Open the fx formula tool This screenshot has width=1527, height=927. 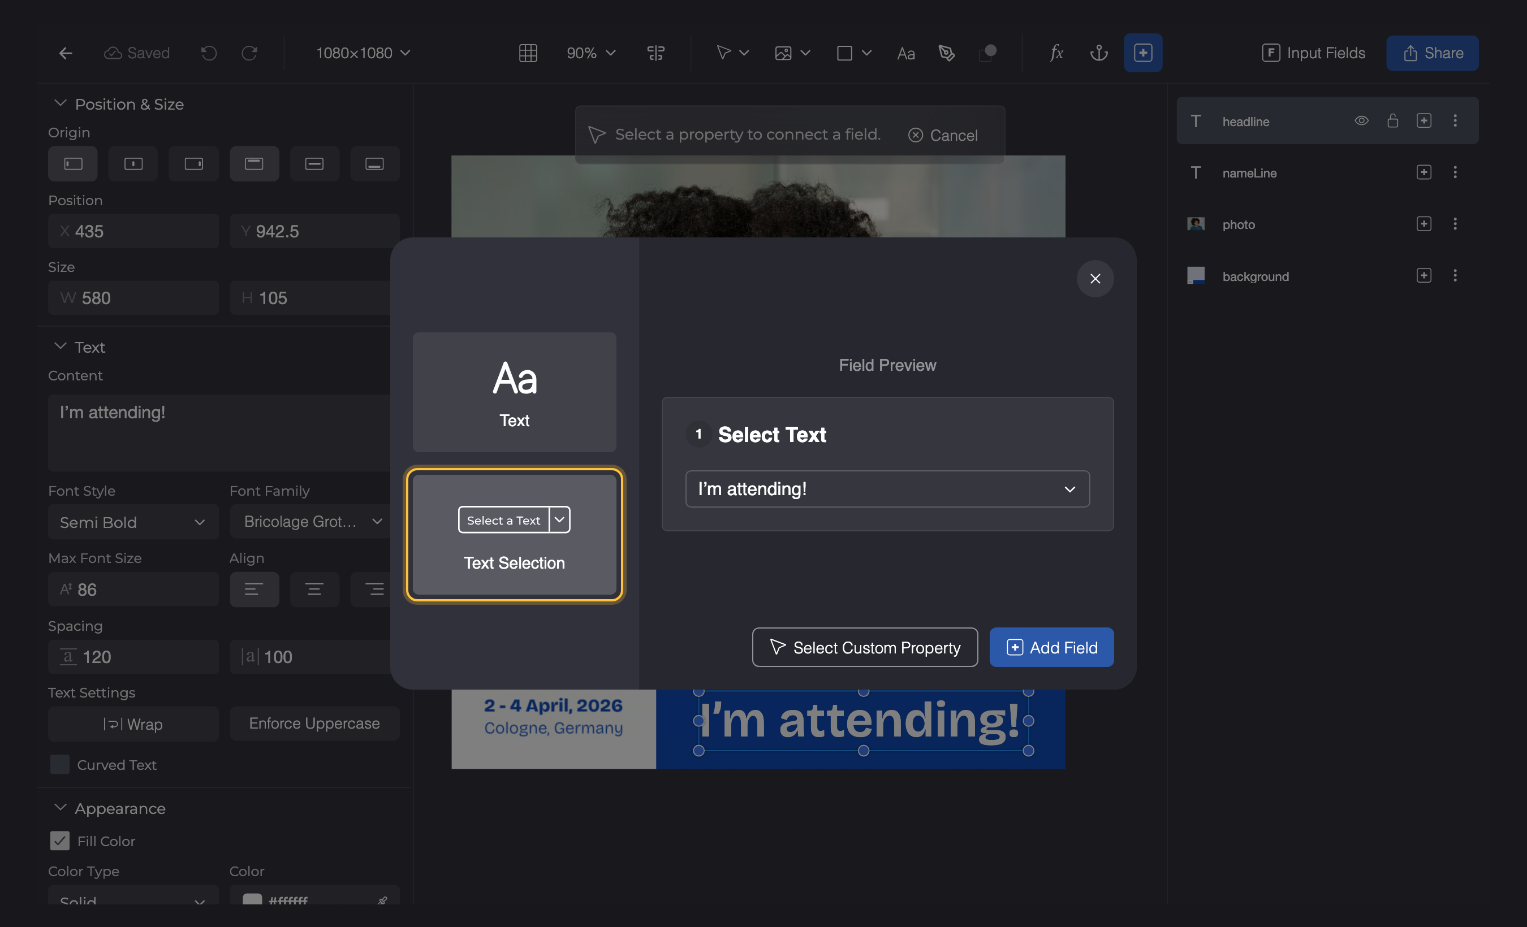1056,53
